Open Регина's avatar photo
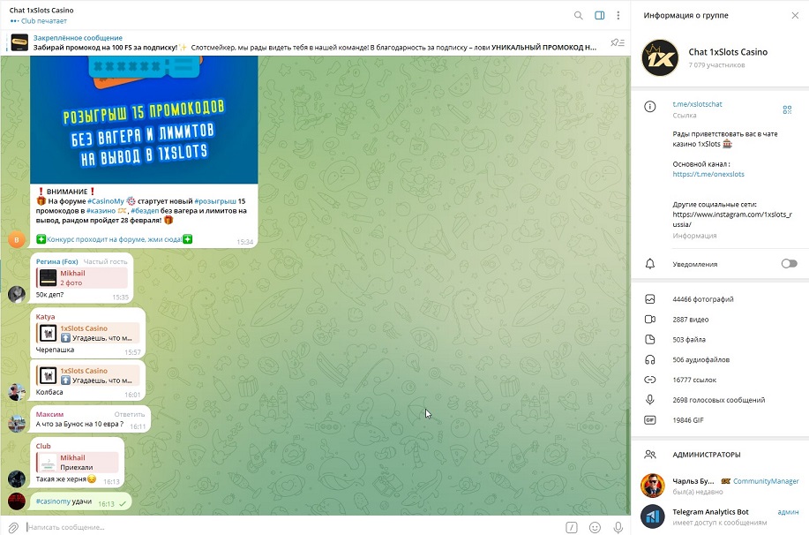This screenshot has width=809, height=535. 17,294
